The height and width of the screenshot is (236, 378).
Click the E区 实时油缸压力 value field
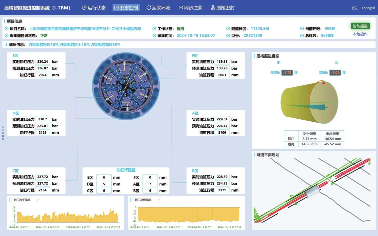coord(42,62)
